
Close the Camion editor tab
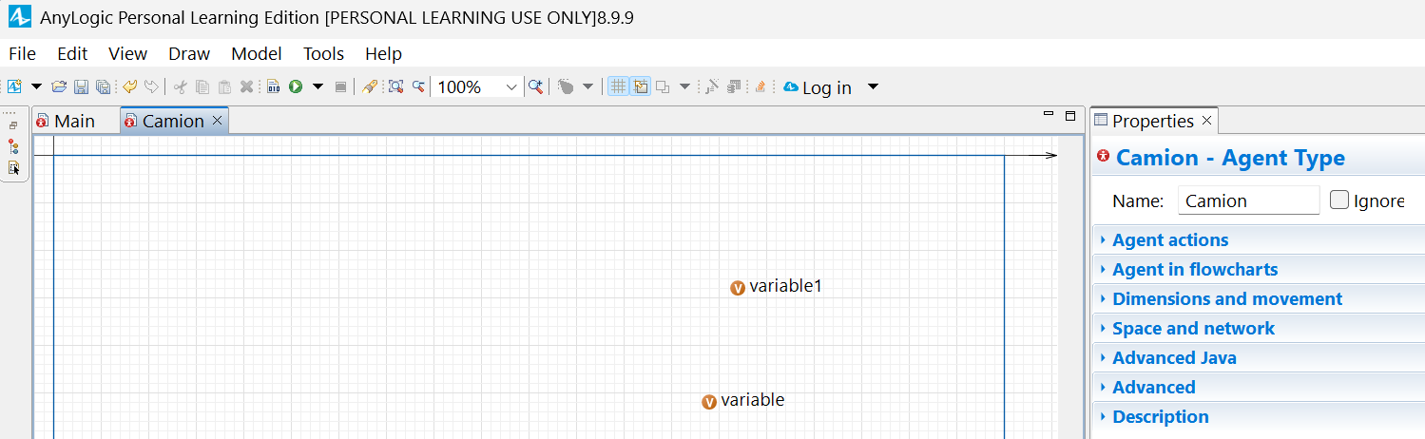click(x=217, y=121)
